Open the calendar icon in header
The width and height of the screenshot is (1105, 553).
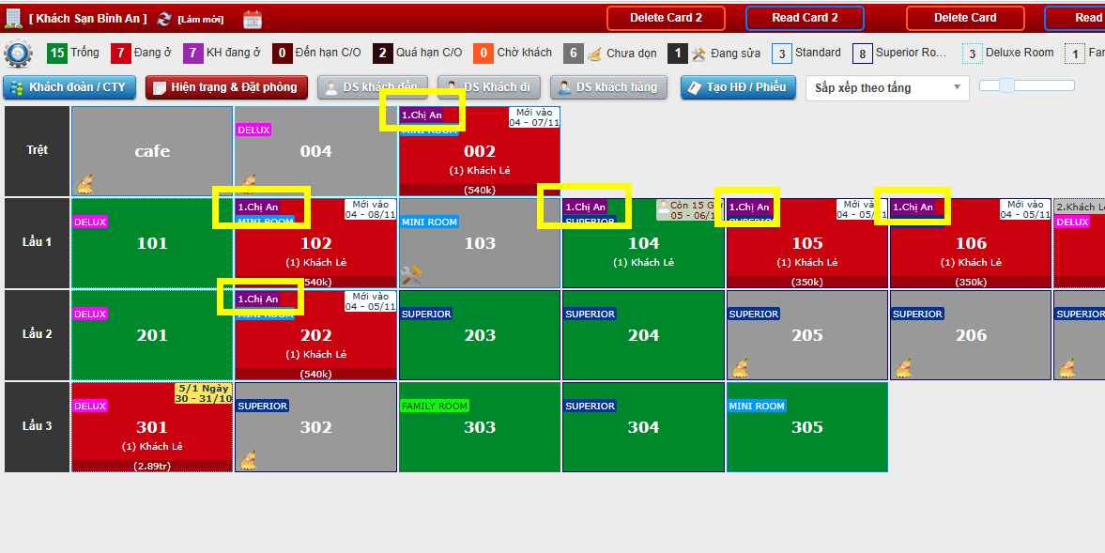click(x=253, y=19)
